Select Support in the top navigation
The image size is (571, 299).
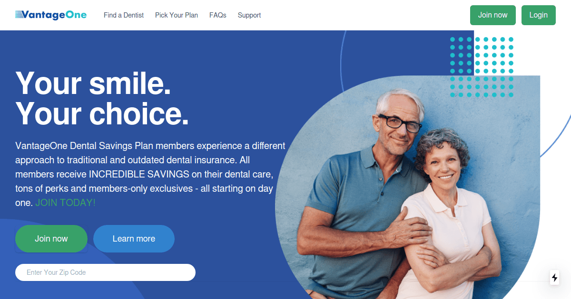click(x=249, y=15)
